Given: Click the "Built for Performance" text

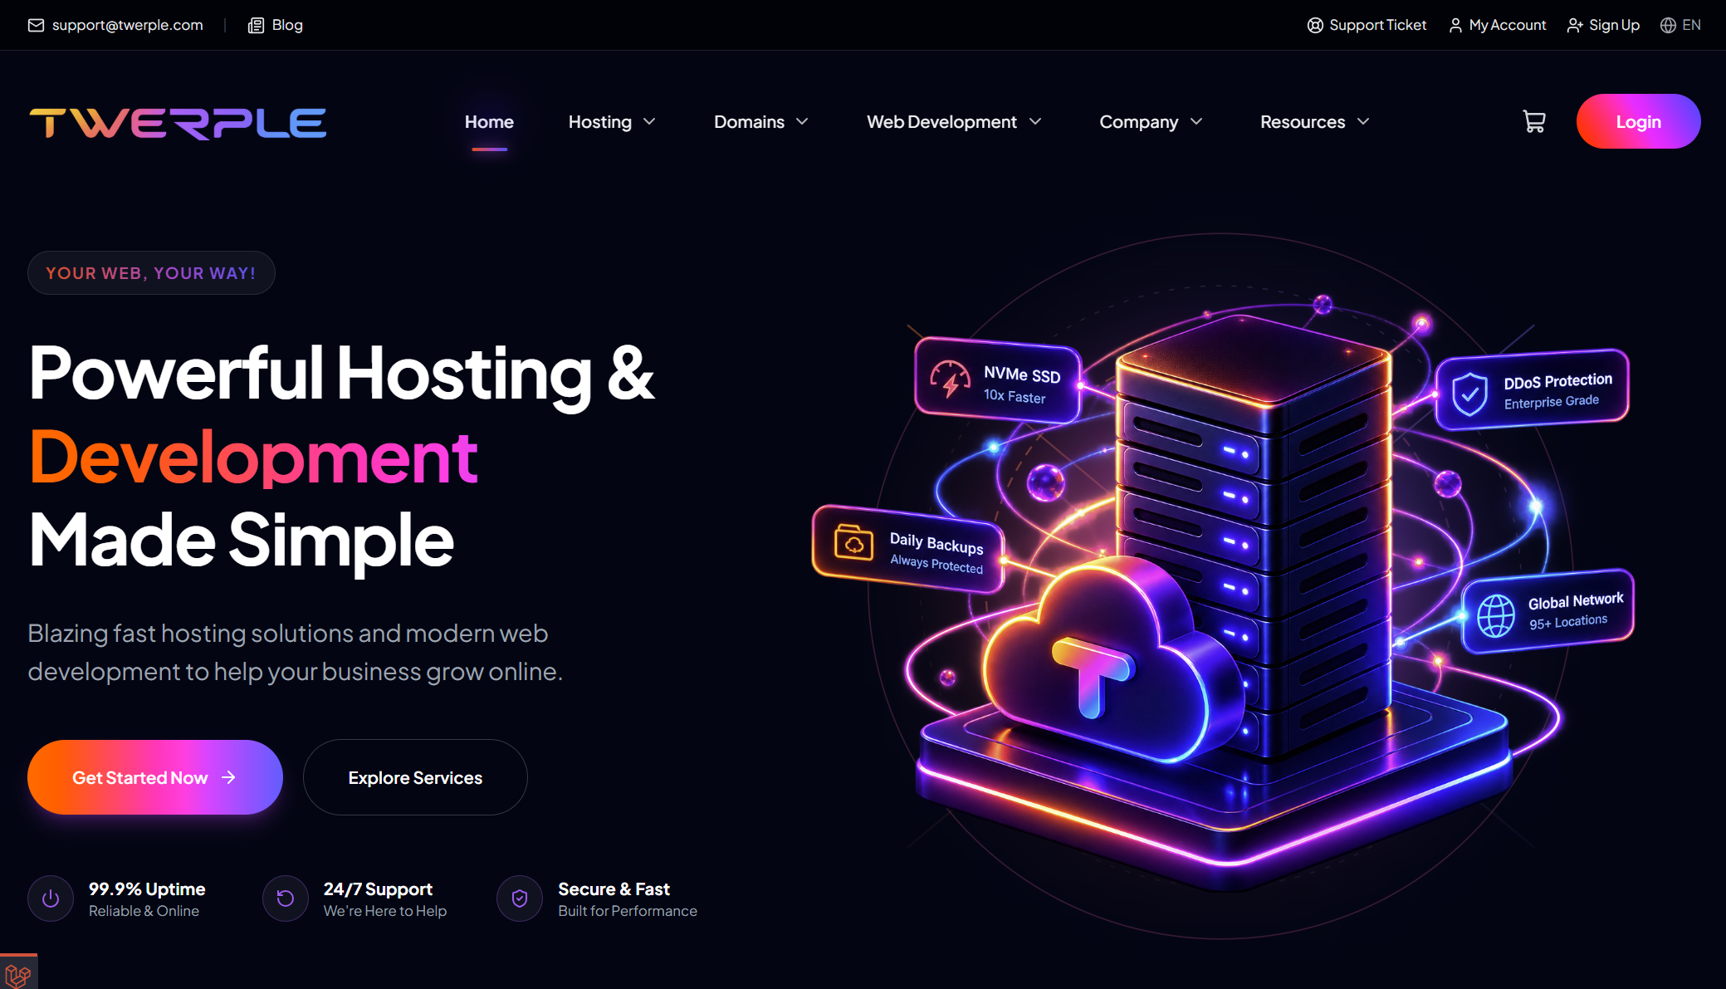Looking at the screenshot, I should (628, 911).
